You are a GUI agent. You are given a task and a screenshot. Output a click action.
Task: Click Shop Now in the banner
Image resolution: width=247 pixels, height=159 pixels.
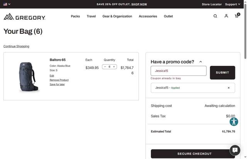pyautogui.click(x=139, y=4)
